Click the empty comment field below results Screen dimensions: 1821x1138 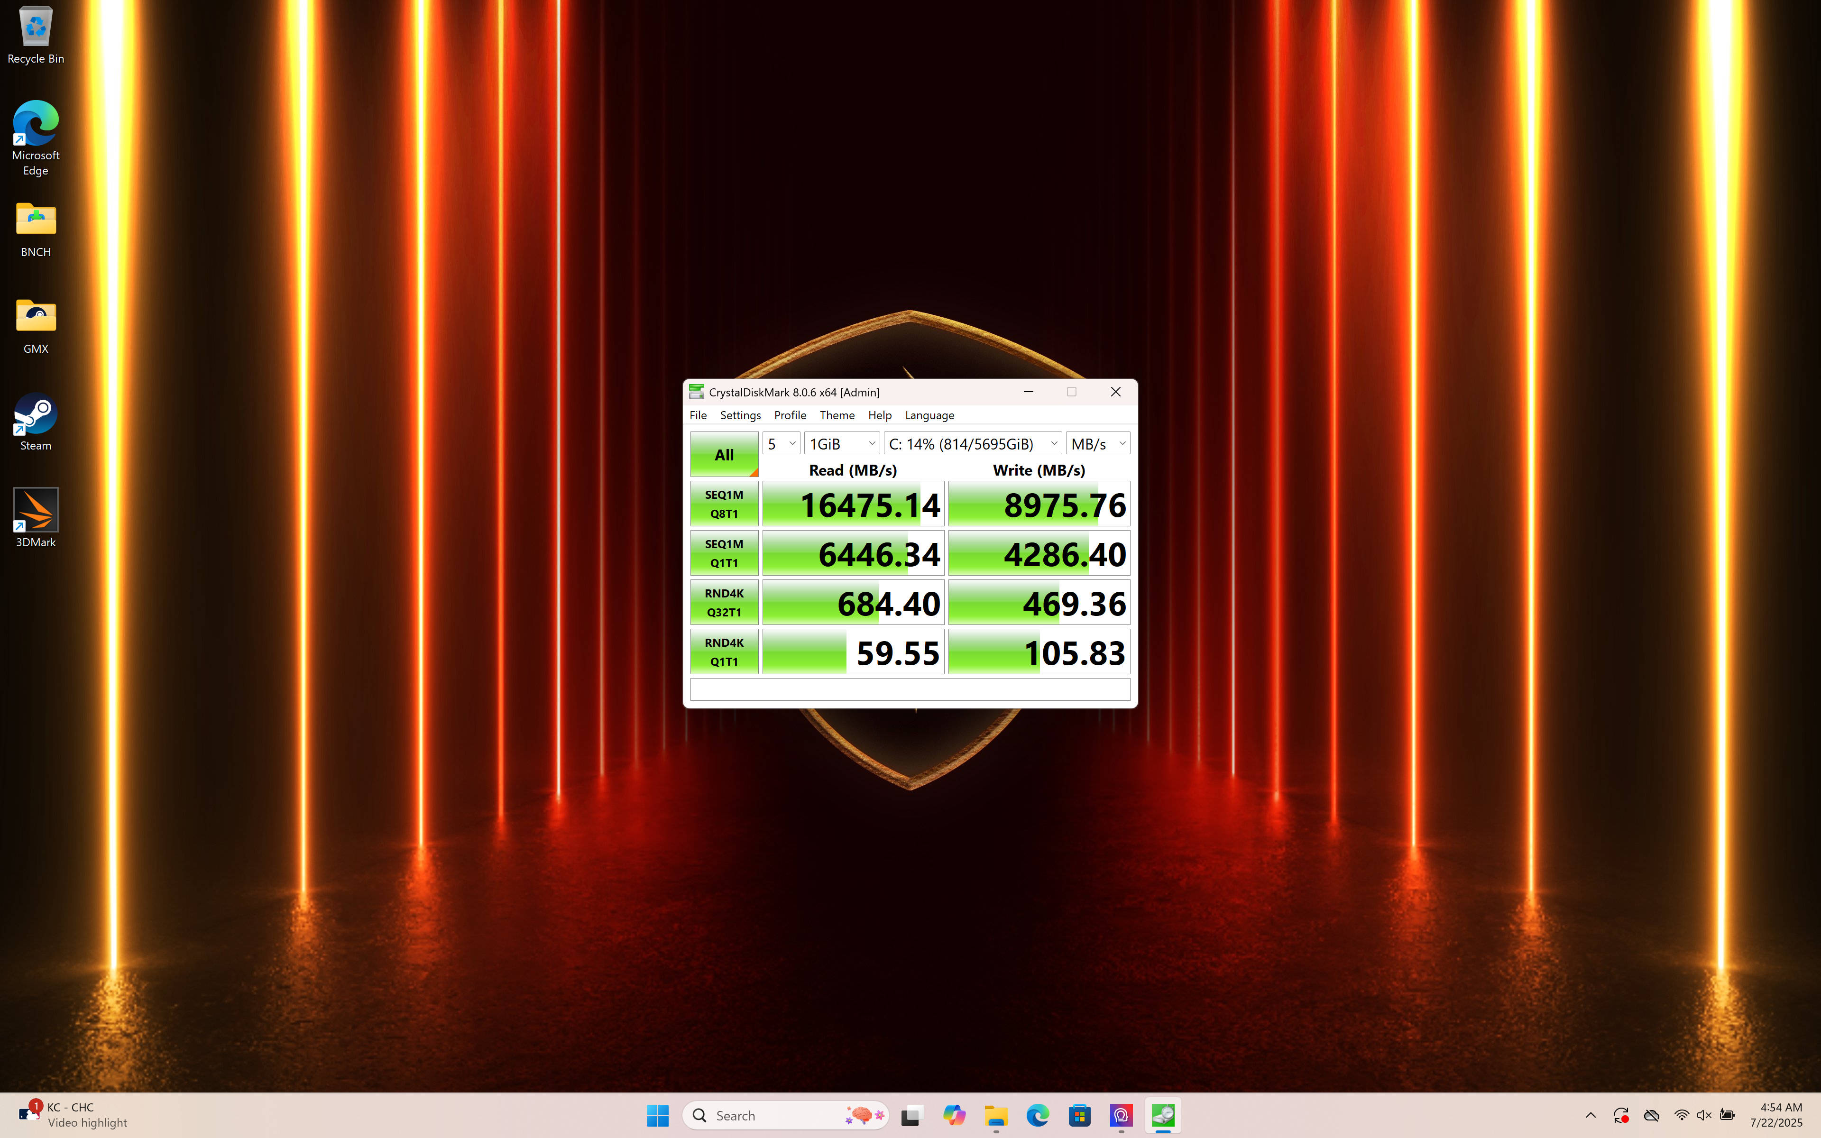(x=910, y=689)
